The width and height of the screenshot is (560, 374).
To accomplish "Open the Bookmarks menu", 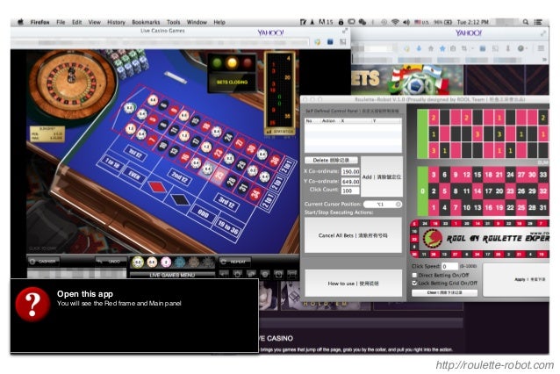I will click(x=146, y=22).
